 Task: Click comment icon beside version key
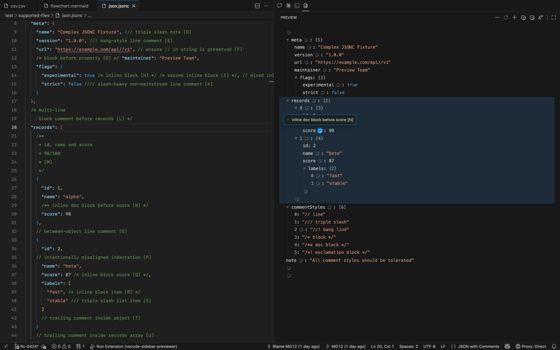[x=317, y=55]
